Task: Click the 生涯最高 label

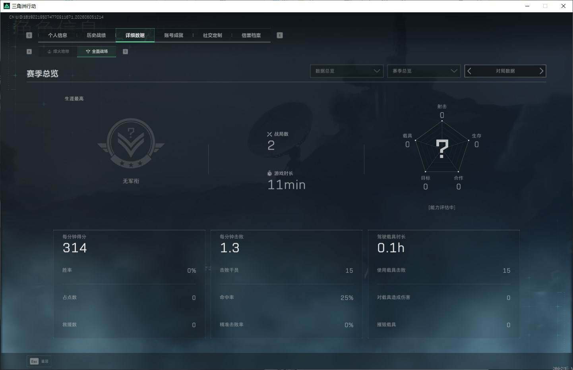Action: point(74,99)
